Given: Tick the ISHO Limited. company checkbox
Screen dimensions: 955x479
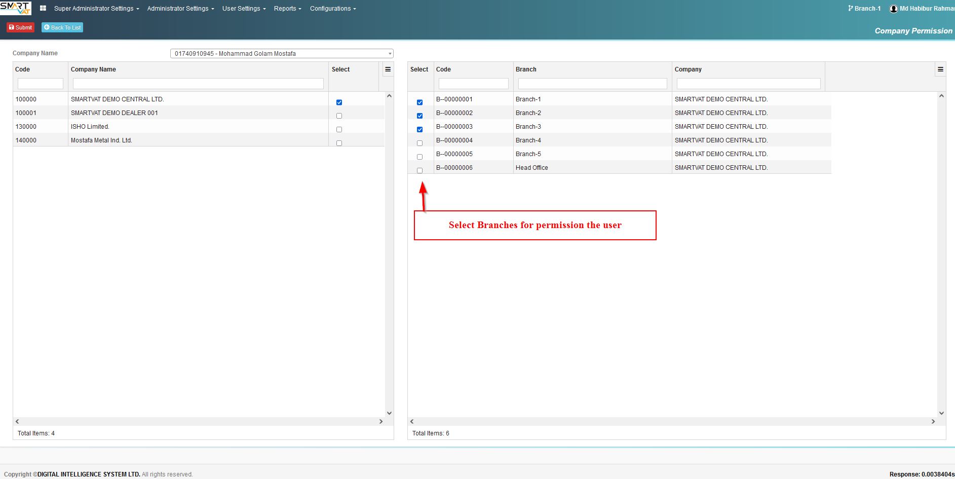Looking at the screenshot, I should [339, 130].
